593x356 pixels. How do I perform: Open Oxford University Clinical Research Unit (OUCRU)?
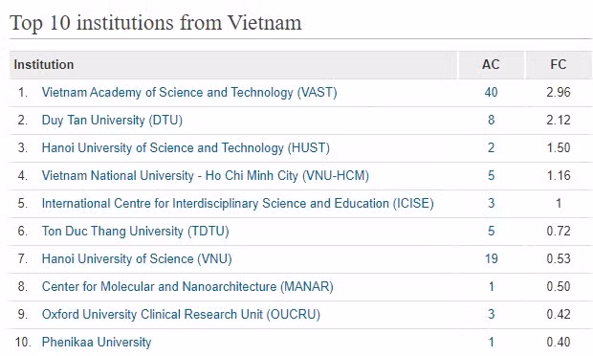click(x=181, y=315)
